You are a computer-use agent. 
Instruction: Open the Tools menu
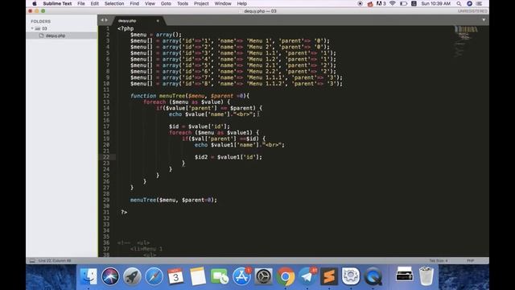(x=183, y=3)
